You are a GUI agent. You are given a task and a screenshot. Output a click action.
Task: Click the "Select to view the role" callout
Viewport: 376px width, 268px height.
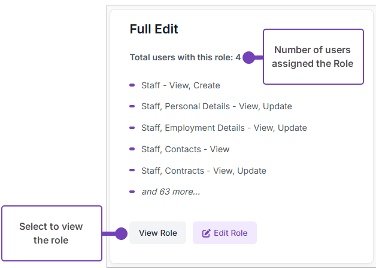coord(51,233)
